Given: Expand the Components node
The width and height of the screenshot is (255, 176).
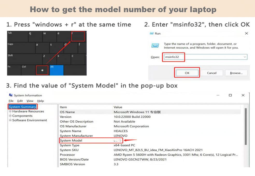Looking at the screenshot, I should [10, 116].
